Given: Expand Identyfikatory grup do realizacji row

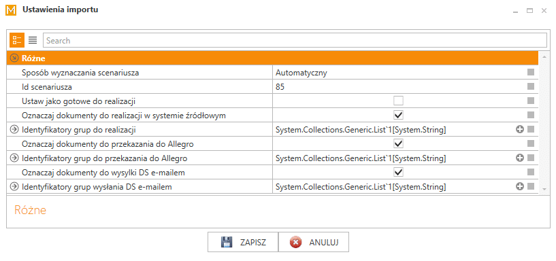Looking at the screenshot, I should pos(14,130).
